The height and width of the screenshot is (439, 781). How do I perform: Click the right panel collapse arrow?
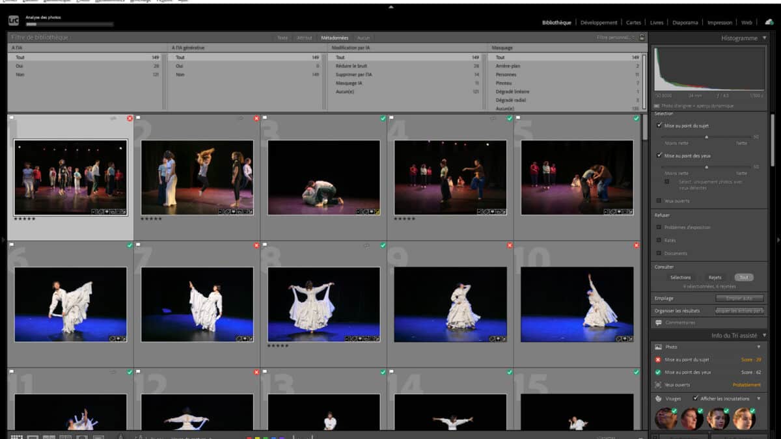click(778, 240)
